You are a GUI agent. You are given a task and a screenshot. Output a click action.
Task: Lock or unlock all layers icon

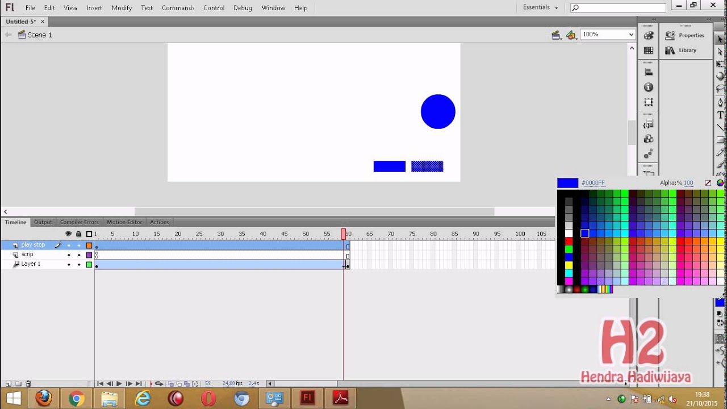coord(78,233)
